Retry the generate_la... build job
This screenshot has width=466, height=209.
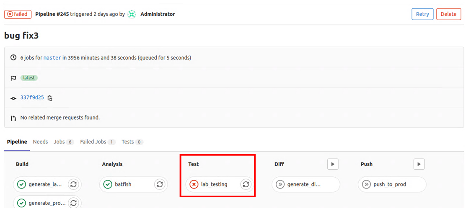click(x=73, y=184)
